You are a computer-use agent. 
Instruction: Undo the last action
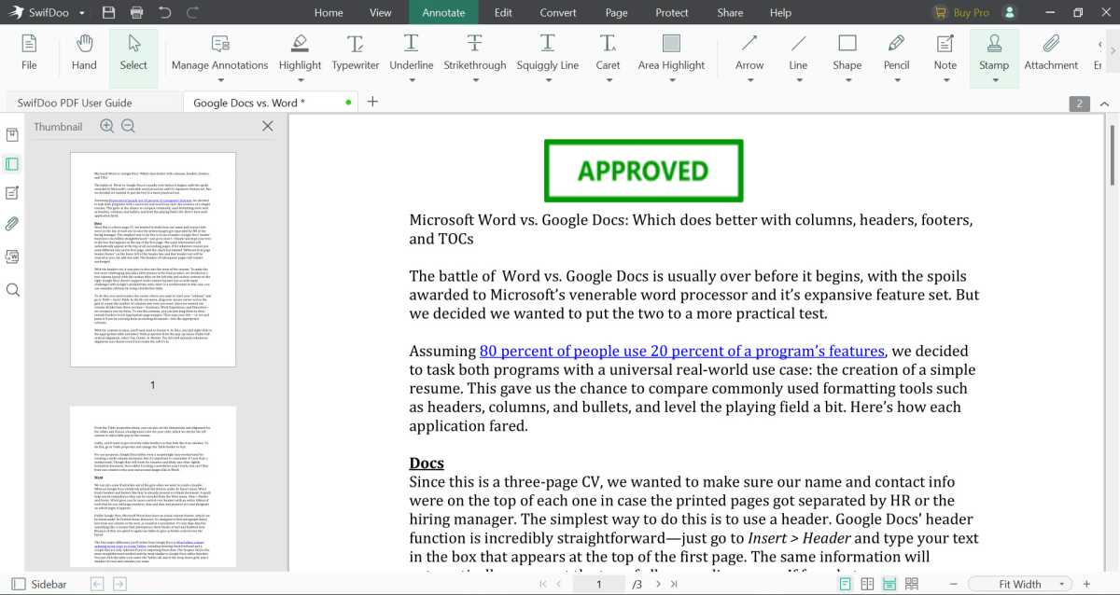point(165,13)
